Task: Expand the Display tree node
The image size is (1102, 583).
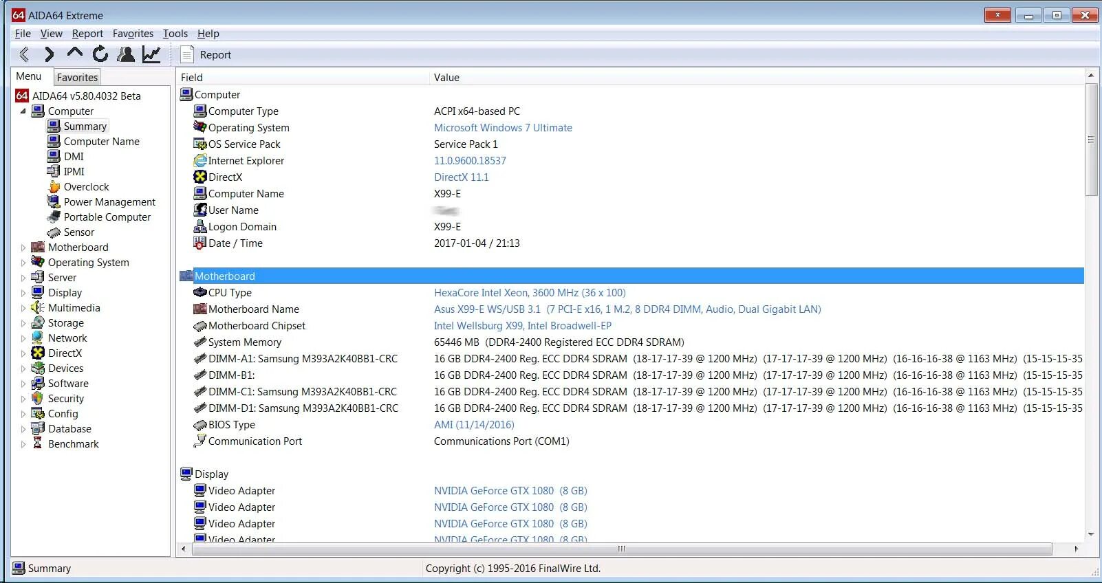Action: [x=23, y=293]
